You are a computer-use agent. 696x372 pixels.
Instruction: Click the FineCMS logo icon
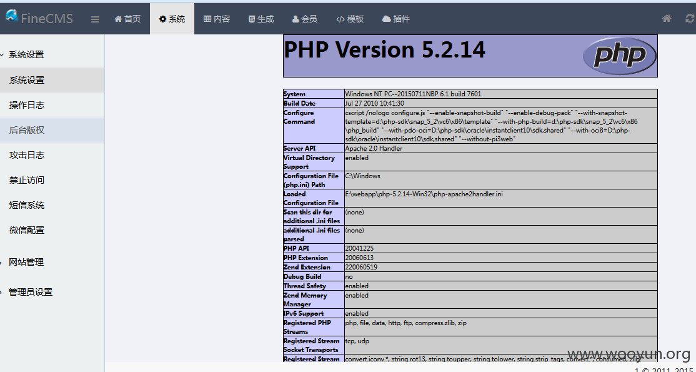coord(11,16)
